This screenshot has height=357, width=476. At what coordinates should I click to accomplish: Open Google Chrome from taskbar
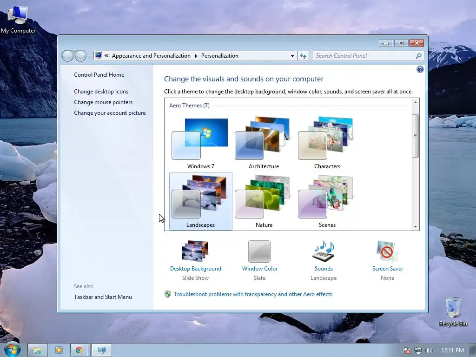(x=79, y=350)
